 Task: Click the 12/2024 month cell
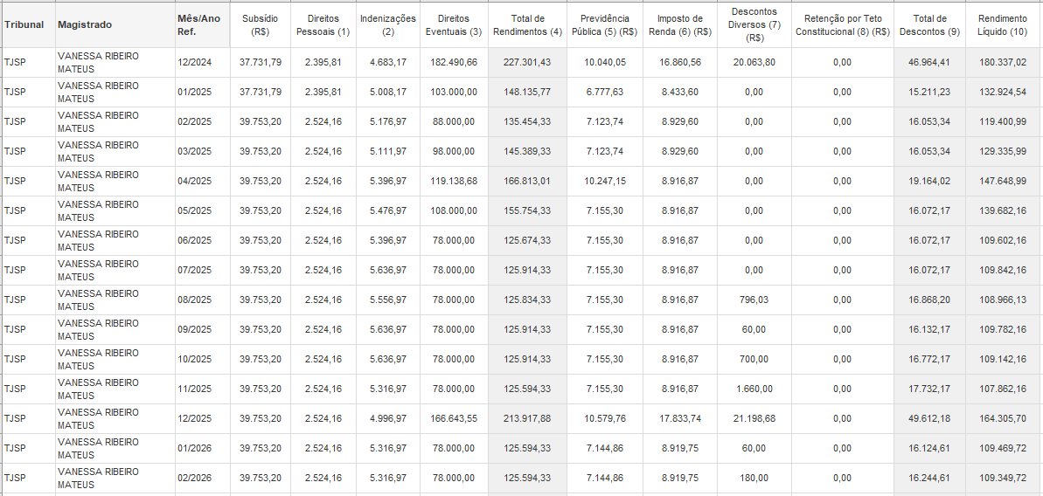click(202, 62)
